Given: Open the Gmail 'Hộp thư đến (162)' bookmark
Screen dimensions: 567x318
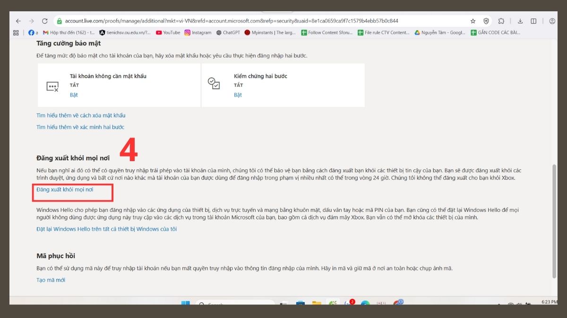Looking at the screenshot, I should coord(69,33).
